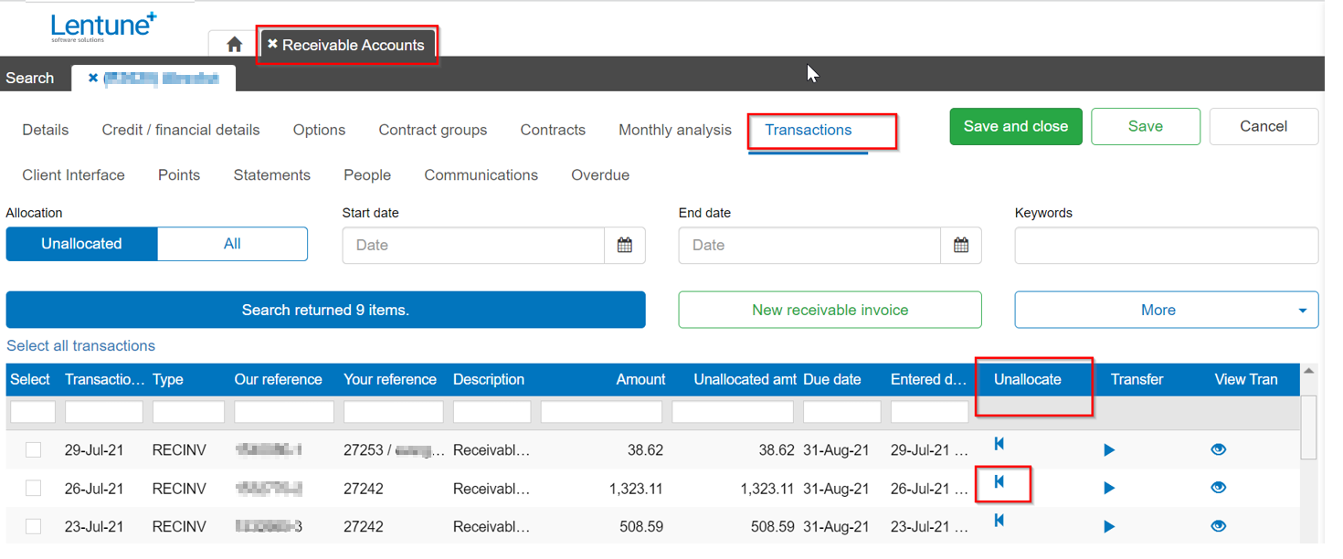Click the table vertical scrollbar thumb
The width and height of the screenshot is (1343, 559).
(1308, 427)
